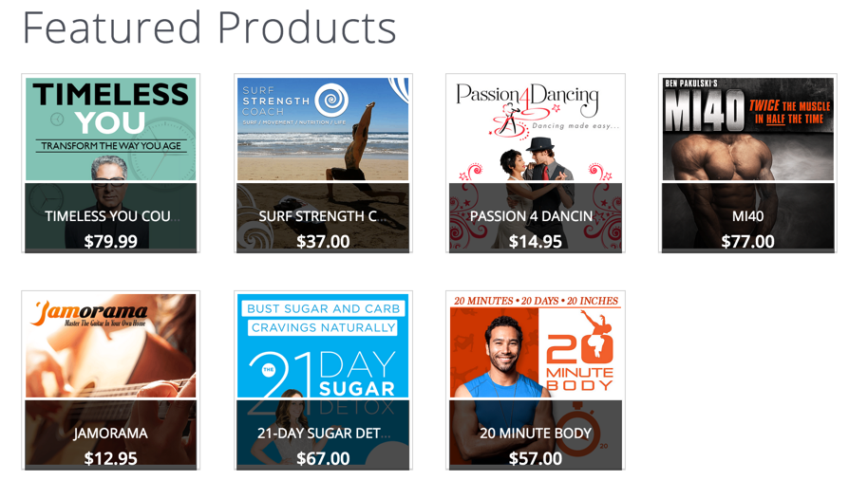The image size is (868, 499).
Task: Select the 21-Day Sugar Detox product
Action: point(323,380)
